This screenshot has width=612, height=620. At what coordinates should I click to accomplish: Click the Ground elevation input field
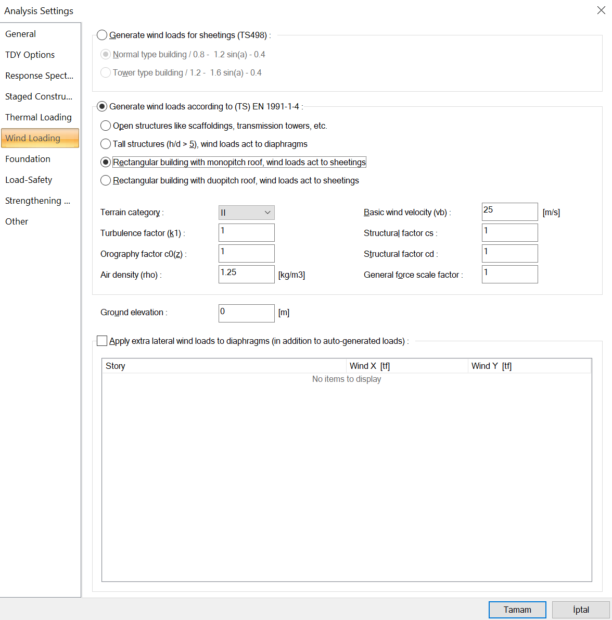(246, 313)
